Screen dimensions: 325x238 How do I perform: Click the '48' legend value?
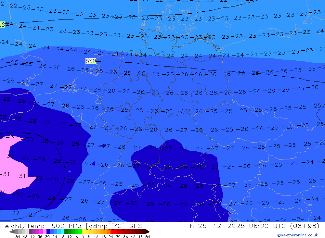pyautogui.click(x=140, y=237)
